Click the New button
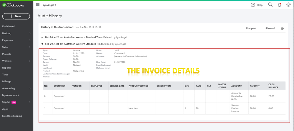This screenshot has width=294, height=131. 16,16
